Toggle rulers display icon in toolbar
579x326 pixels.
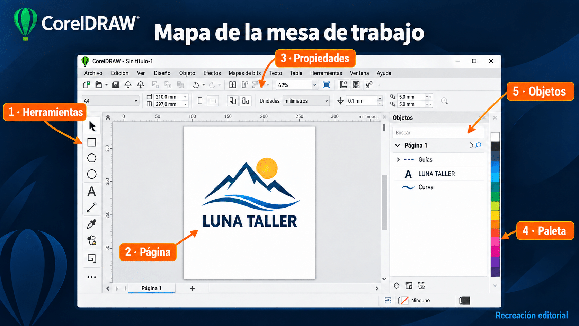click(x=344, y=85)
